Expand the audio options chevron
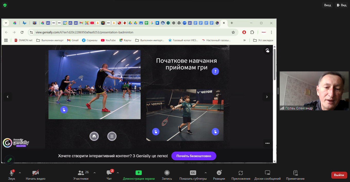The width and height of the screenshot is (350, 182). 20,173
